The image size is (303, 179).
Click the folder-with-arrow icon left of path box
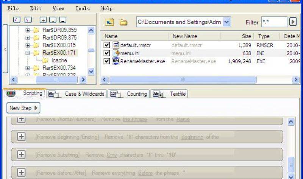pos(109,22)
